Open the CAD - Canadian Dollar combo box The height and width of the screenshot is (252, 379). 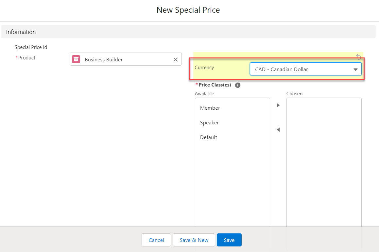point(301,69)
